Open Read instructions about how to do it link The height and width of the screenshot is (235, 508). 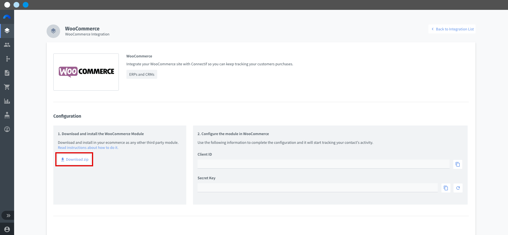pos(88,147)
